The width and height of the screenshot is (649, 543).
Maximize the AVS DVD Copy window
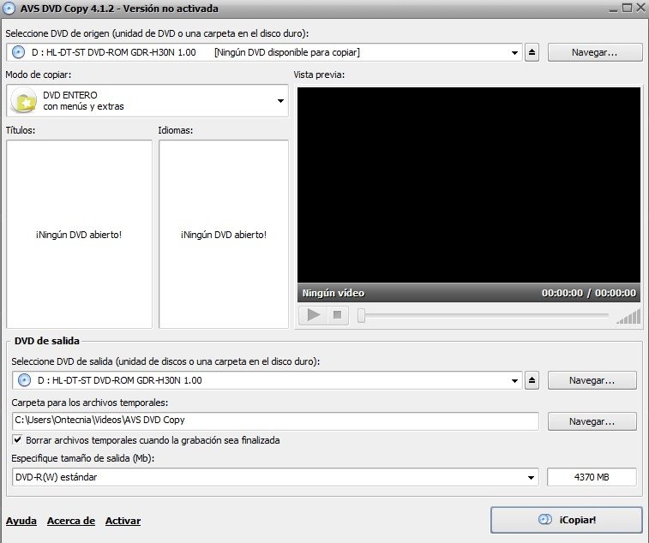coord(627,8)
